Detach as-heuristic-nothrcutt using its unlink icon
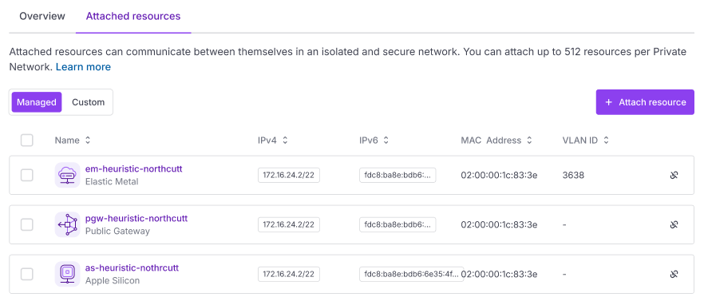The image size is (704, 305). [x=674, y=274]
